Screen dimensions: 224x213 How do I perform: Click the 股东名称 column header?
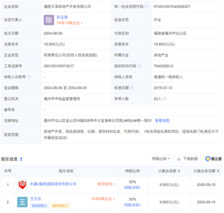66,171
